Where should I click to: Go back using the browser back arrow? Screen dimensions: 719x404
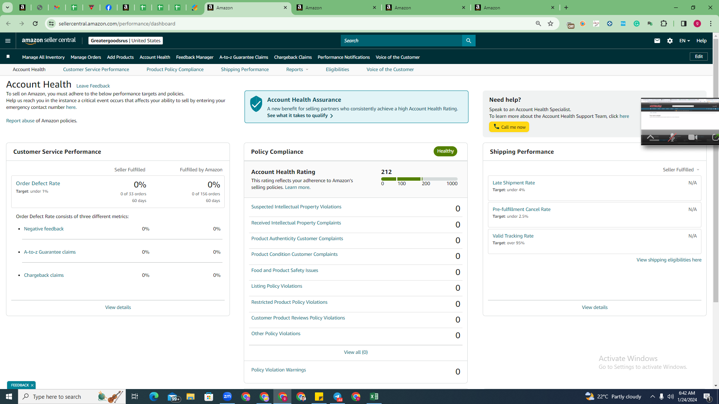8,24
